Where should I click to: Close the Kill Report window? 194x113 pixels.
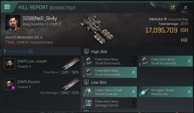click(186, 7)
